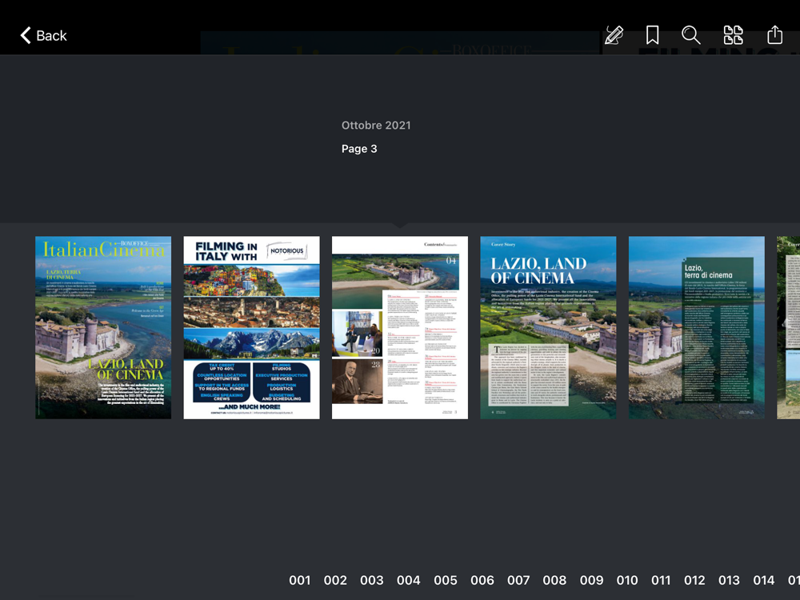Open the annotation pencil tool
Image resolution: width=800 pixels, height=600 pixels.
614,35
